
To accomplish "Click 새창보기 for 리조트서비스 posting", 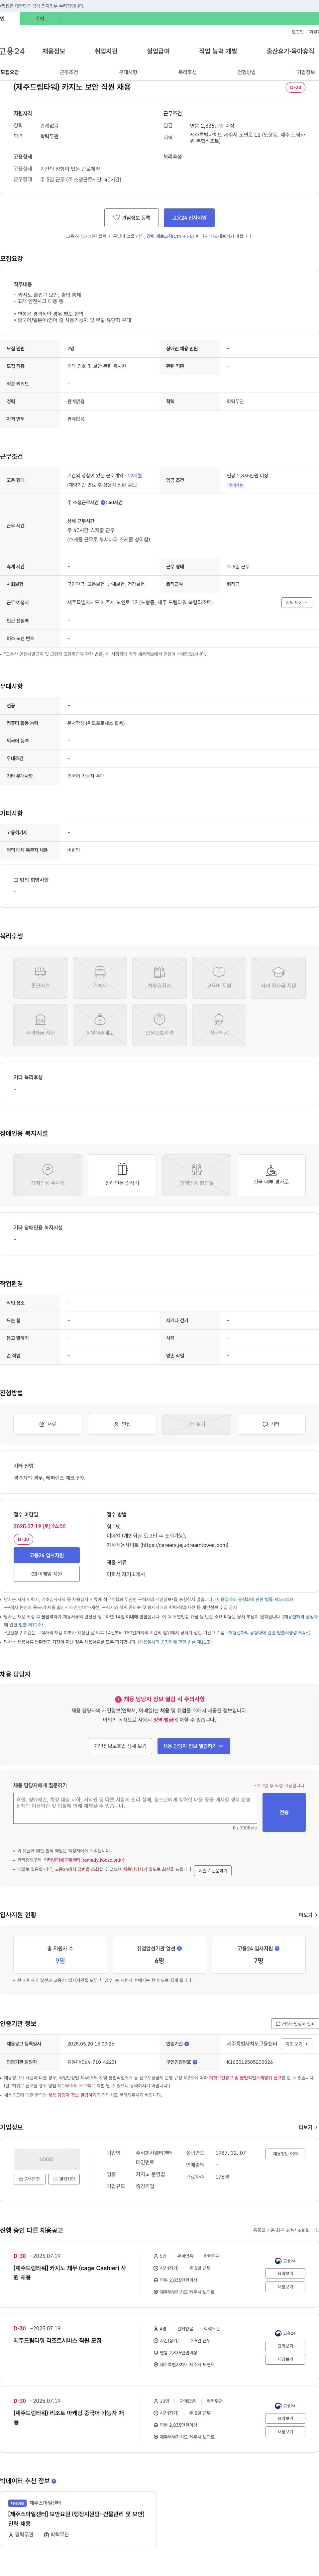I will pos(285,2359).
